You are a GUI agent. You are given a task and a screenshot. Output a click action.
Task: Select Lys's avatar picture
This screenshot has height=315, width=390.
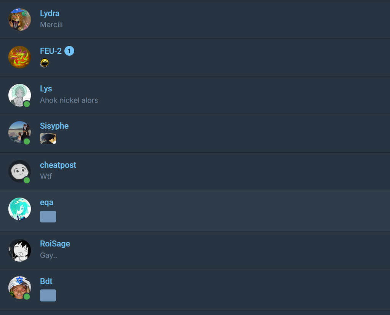[19, 95]
